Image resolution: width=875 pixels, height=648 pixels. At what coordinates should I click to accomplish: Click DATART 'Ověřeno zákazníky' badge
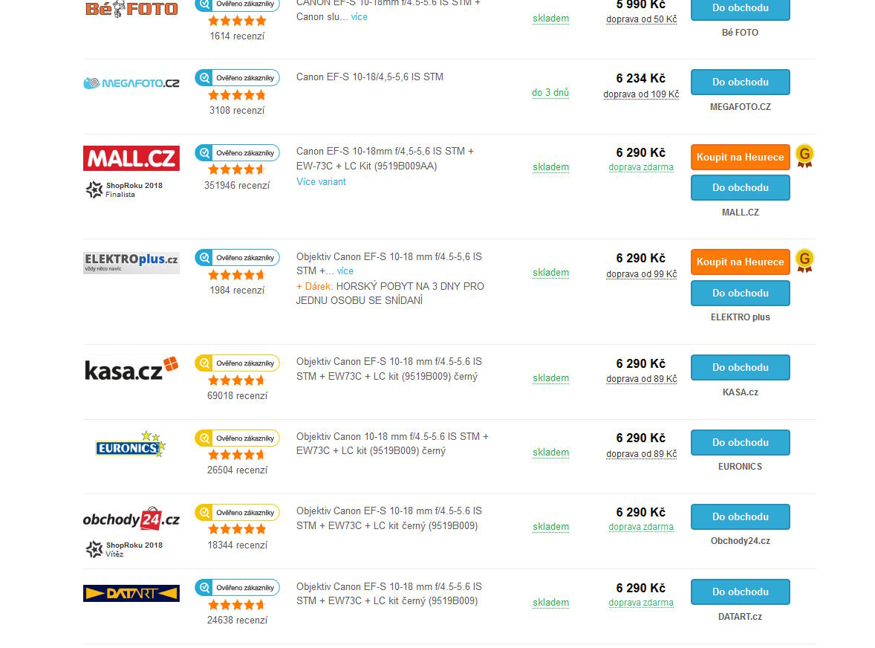[x=237, y=587]
